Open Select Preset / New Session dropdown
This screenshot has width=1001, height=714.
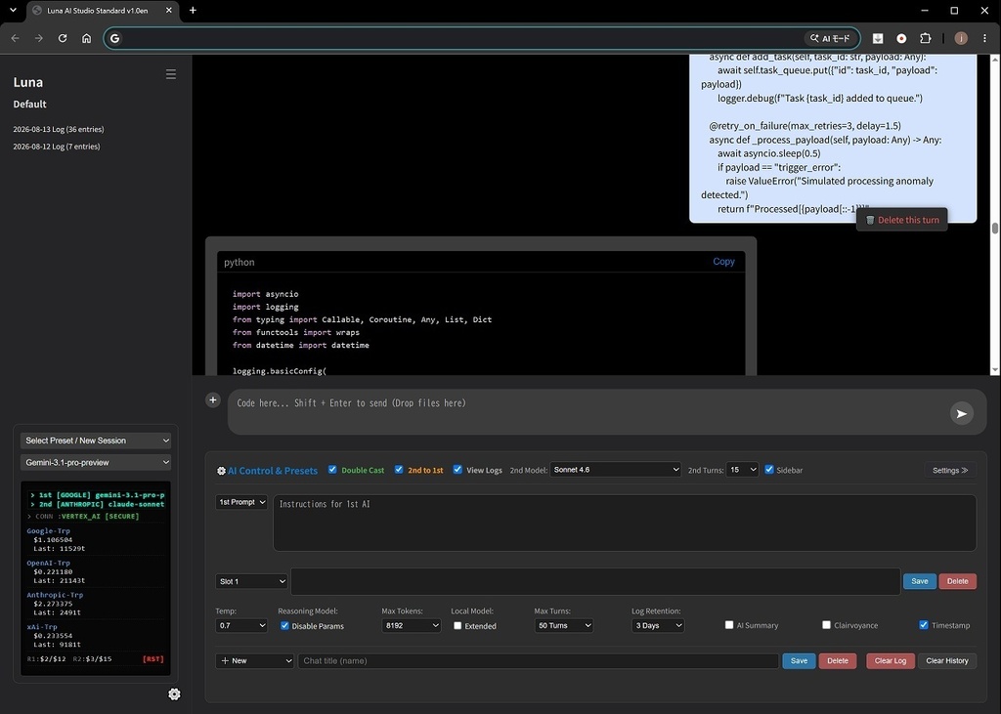click(96, 441)
